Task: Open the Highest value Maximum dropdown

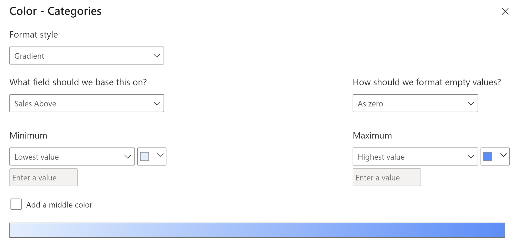Action: click(415, 157)
